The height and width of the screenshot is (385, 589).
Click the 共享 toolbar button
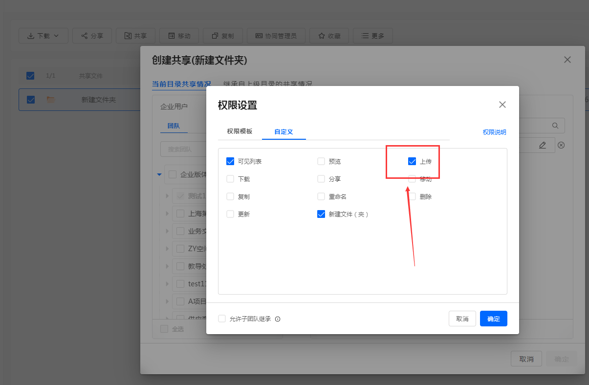tap(135, 36)
